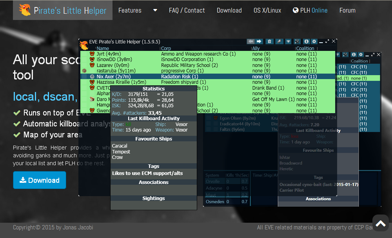
Task: Select the Jyrt (4y9m) row
Action: point(207,54)
